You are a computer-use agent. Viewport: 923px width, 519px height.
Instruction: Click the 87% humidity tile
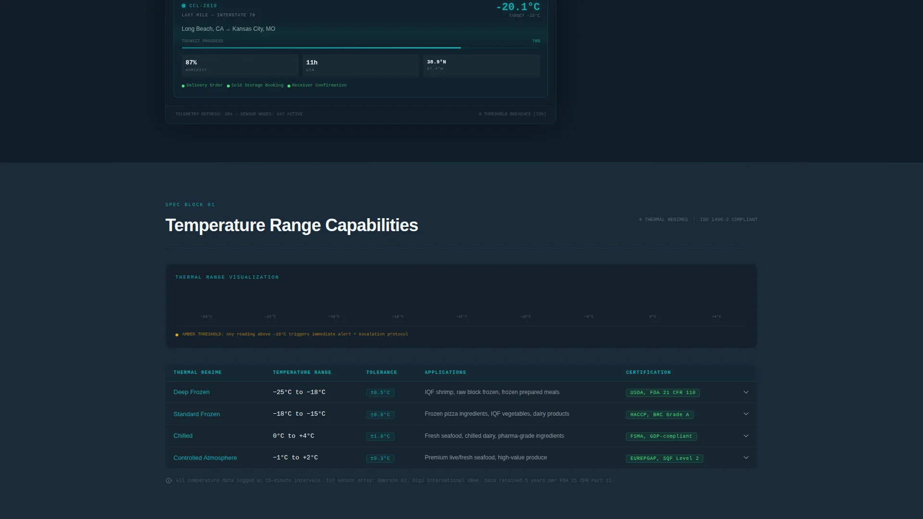coord(240,66)
